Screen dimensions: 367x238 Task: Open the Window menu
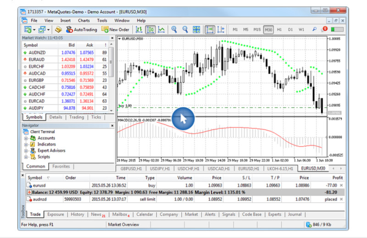coord(122,21)
